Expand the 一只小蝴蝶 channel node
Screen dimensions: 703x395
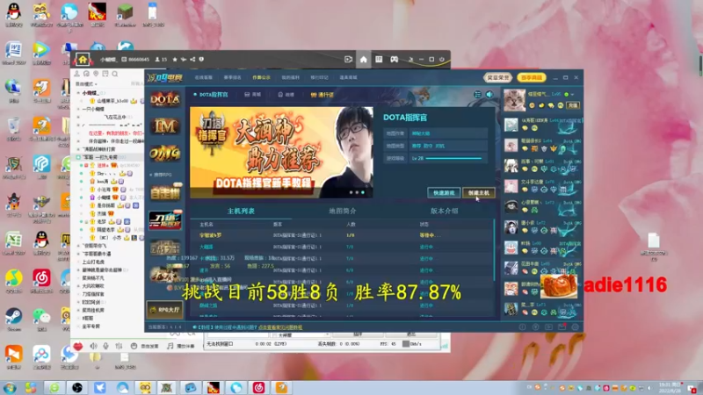click(x=78, y=109)
